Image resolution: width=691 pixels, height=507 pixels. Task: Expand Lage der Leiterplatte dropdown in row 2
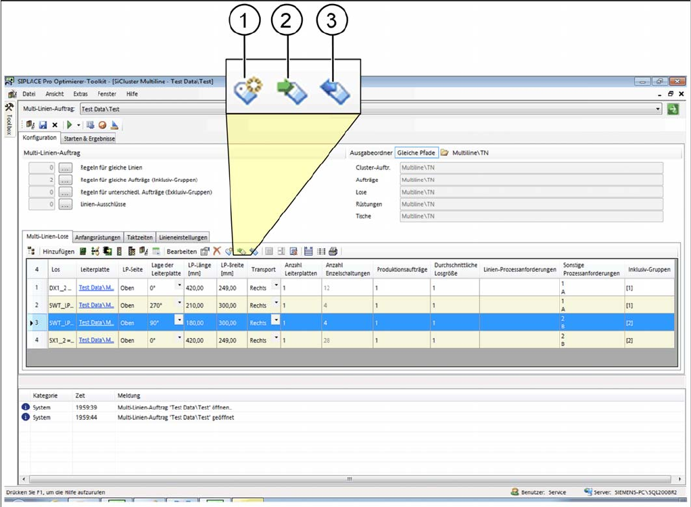pyautogui.click(x=179, y=303)
